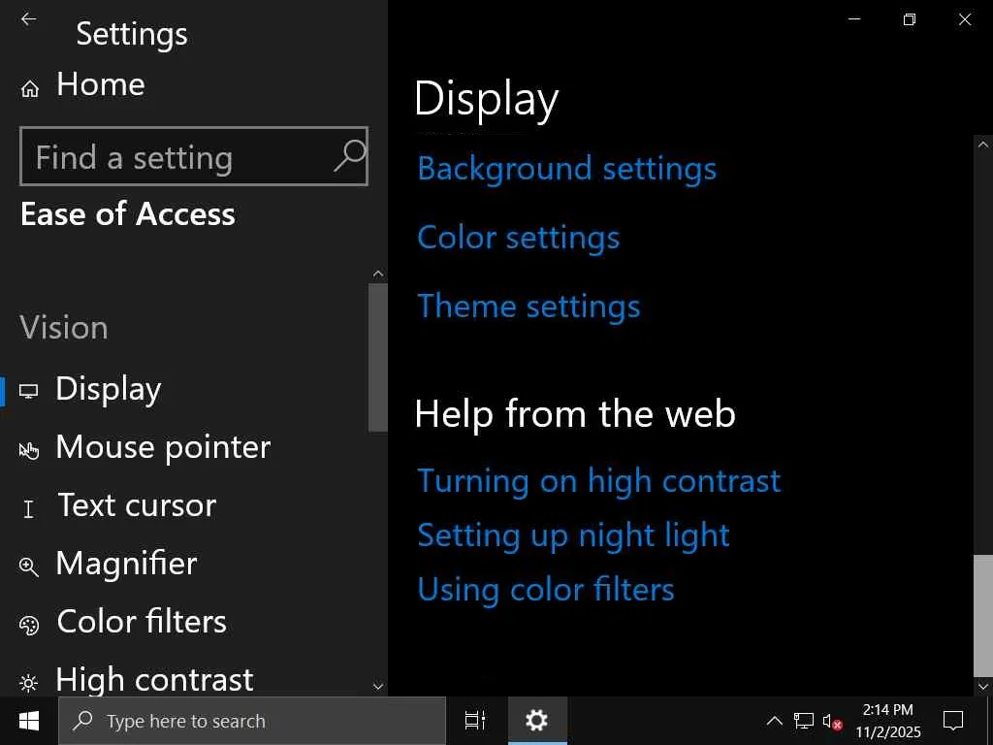Show hidden system tray icons
This screenshot has height=745, width=993.
click(774, 721)
